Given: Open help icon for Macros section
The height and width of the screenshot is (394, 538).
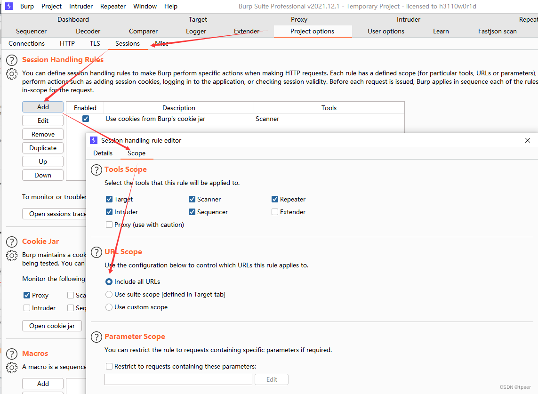Looking at the screenshot, I should point(12,354).
